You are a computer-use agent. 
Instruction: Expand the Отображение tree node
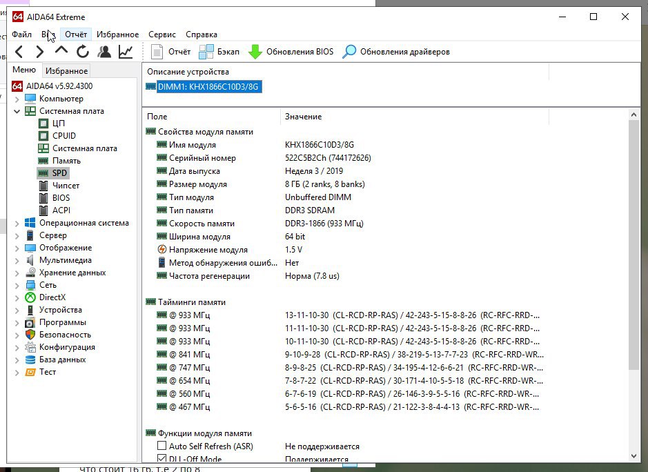click(17, 248)
